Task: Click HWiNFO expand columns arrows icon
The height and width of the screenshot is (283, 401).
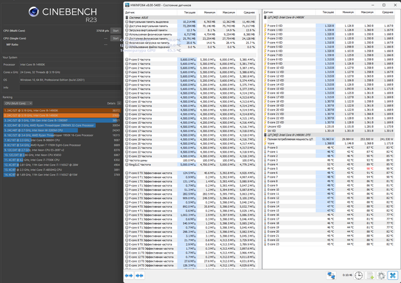Action: 129,275
